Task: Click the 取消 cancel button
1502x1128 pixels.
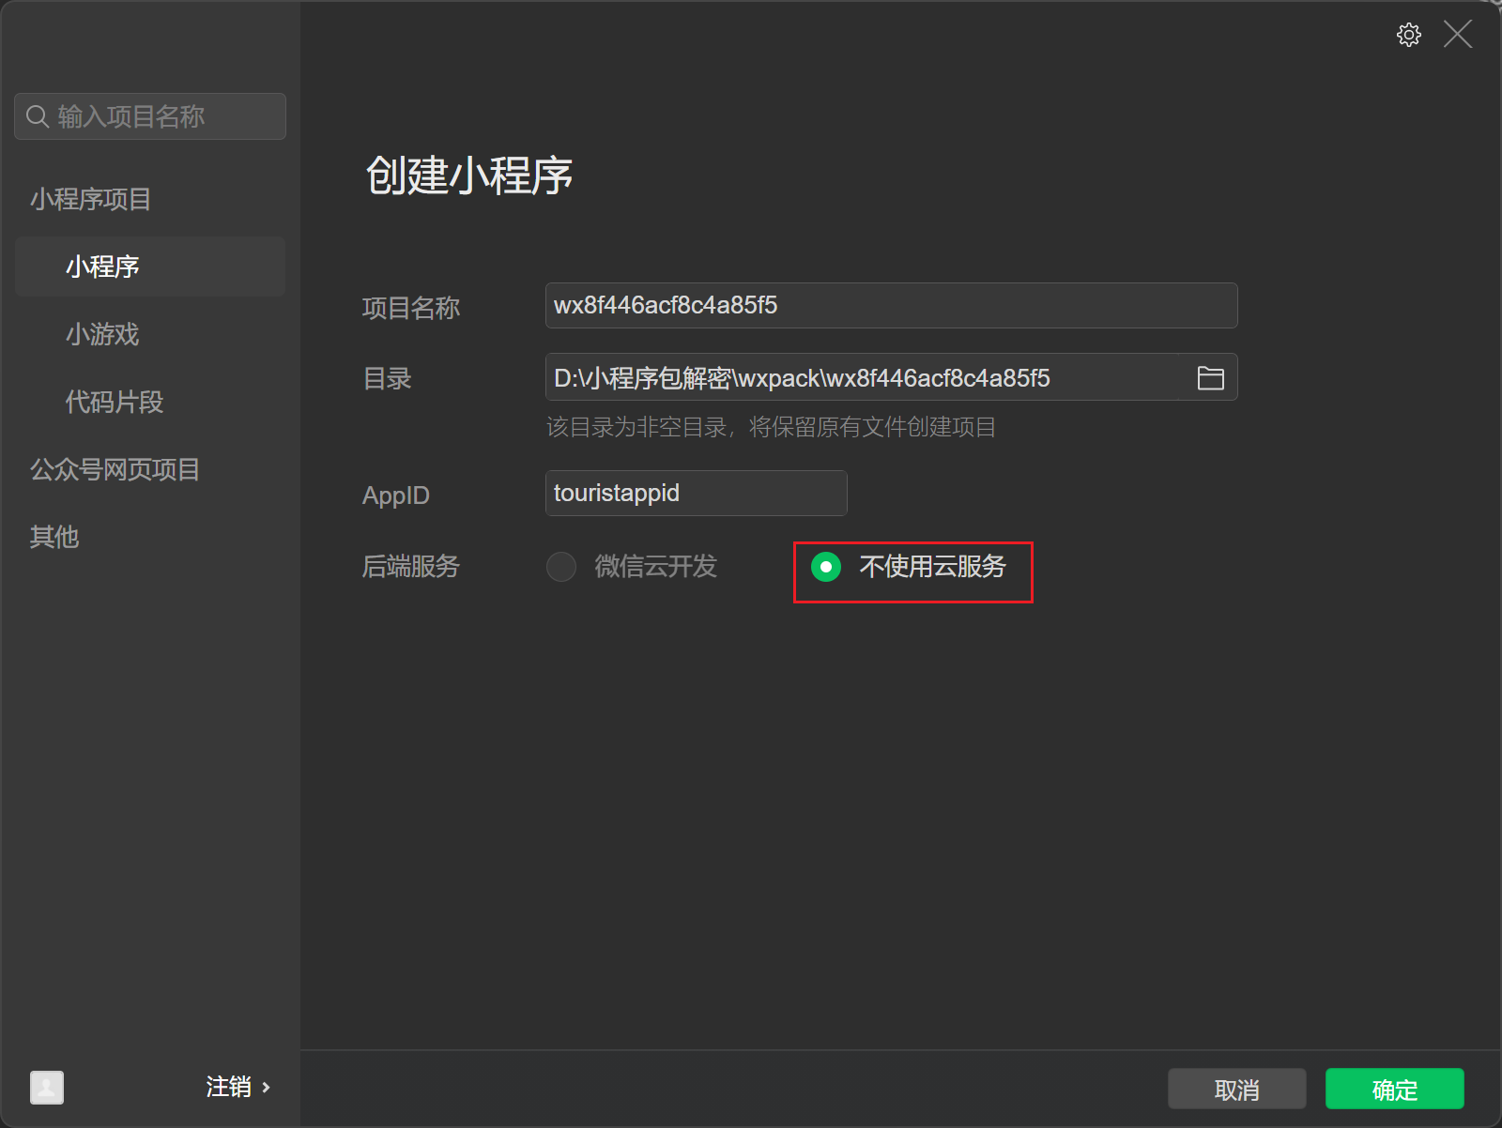Action: (1237, 1089)
